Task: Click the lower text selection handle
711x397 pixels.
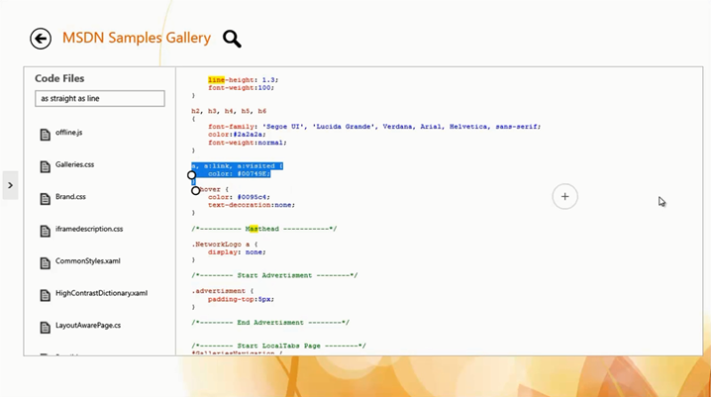Action: pyautogui.click(x=195, y=191)
